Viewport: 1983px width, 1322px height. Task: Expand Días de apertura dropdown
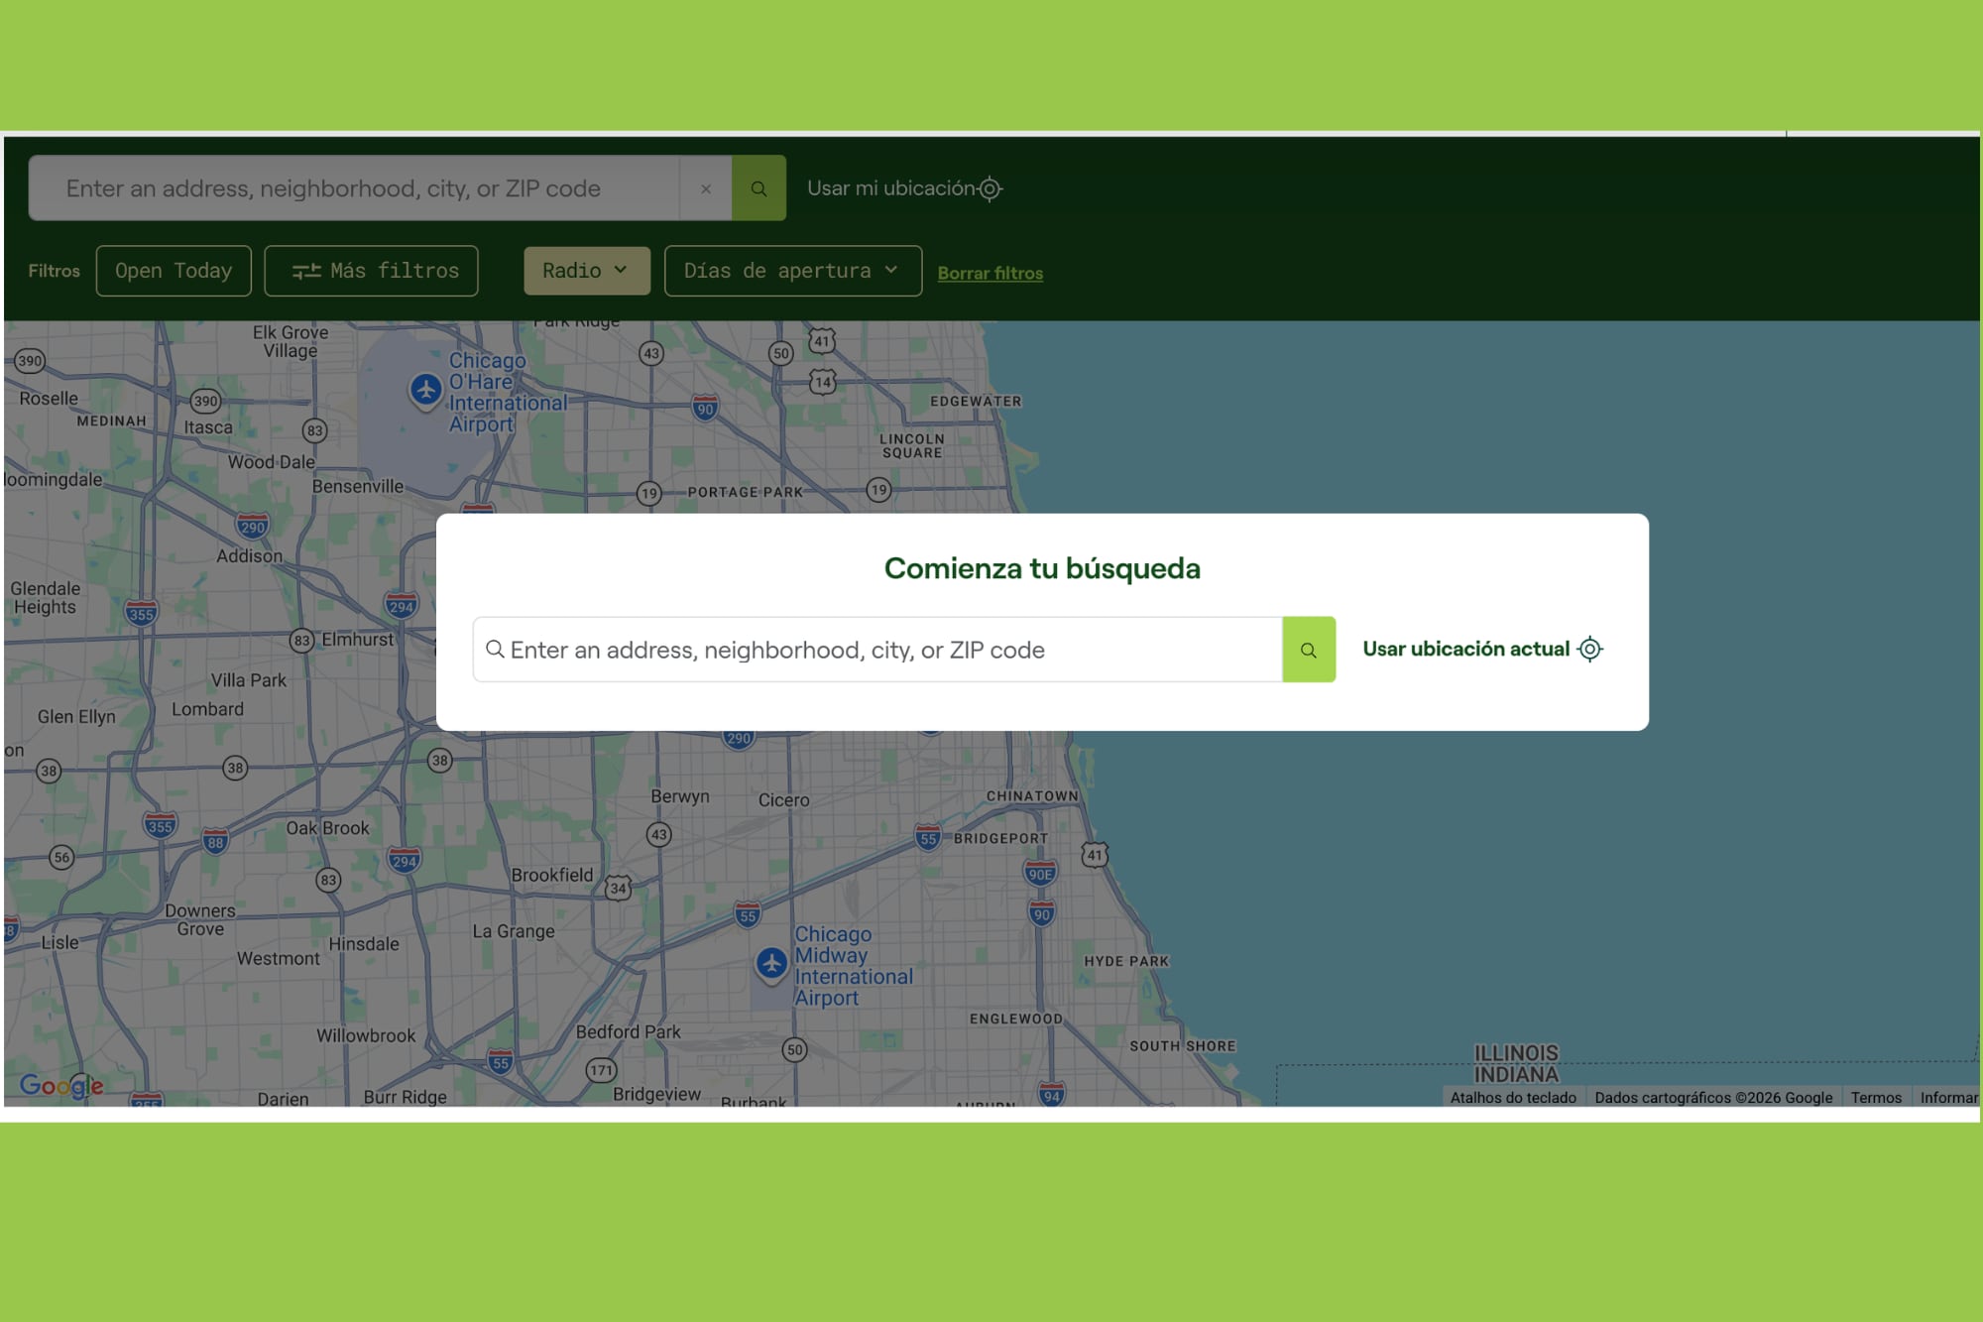pyautogui.click(x=792, y=271)
